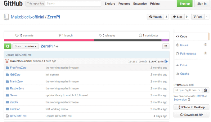Image resolution: width=211 pixels, height=122 pixels.
Task: Click the language statistics color bar
Action: 87,40
